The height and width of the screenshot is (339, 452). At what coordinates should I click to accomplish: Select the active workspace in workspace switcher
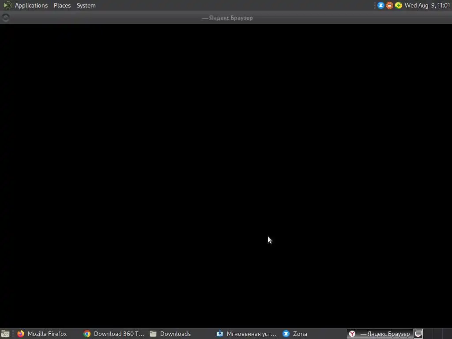[x=418, y=334]
